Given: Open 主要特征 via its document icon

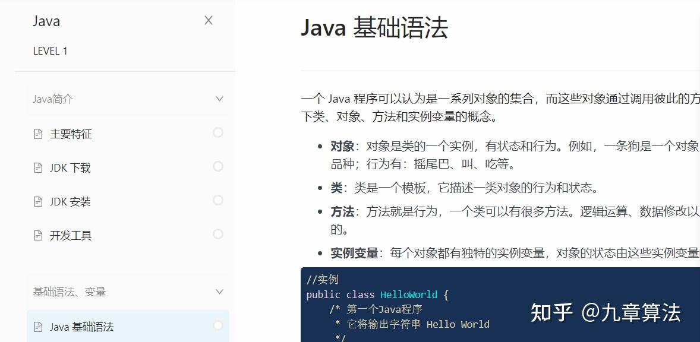Looking at the screenshot, I should click(37, 134).
